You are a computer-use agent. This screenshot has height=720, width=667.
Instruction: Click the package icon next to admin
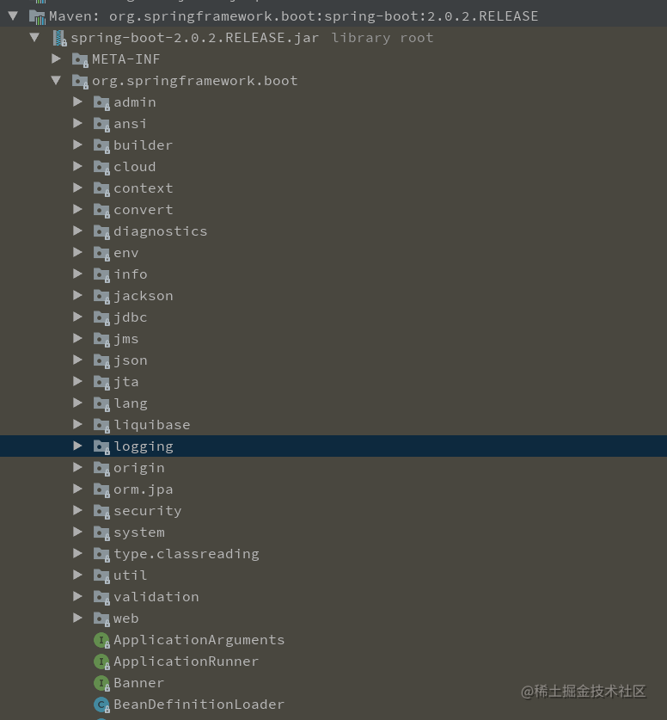click(101, 102)
